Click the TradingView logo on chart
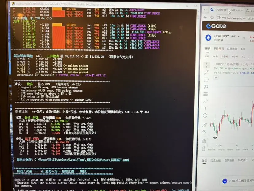This screenshot has width=254, height=191. (215, 138)
